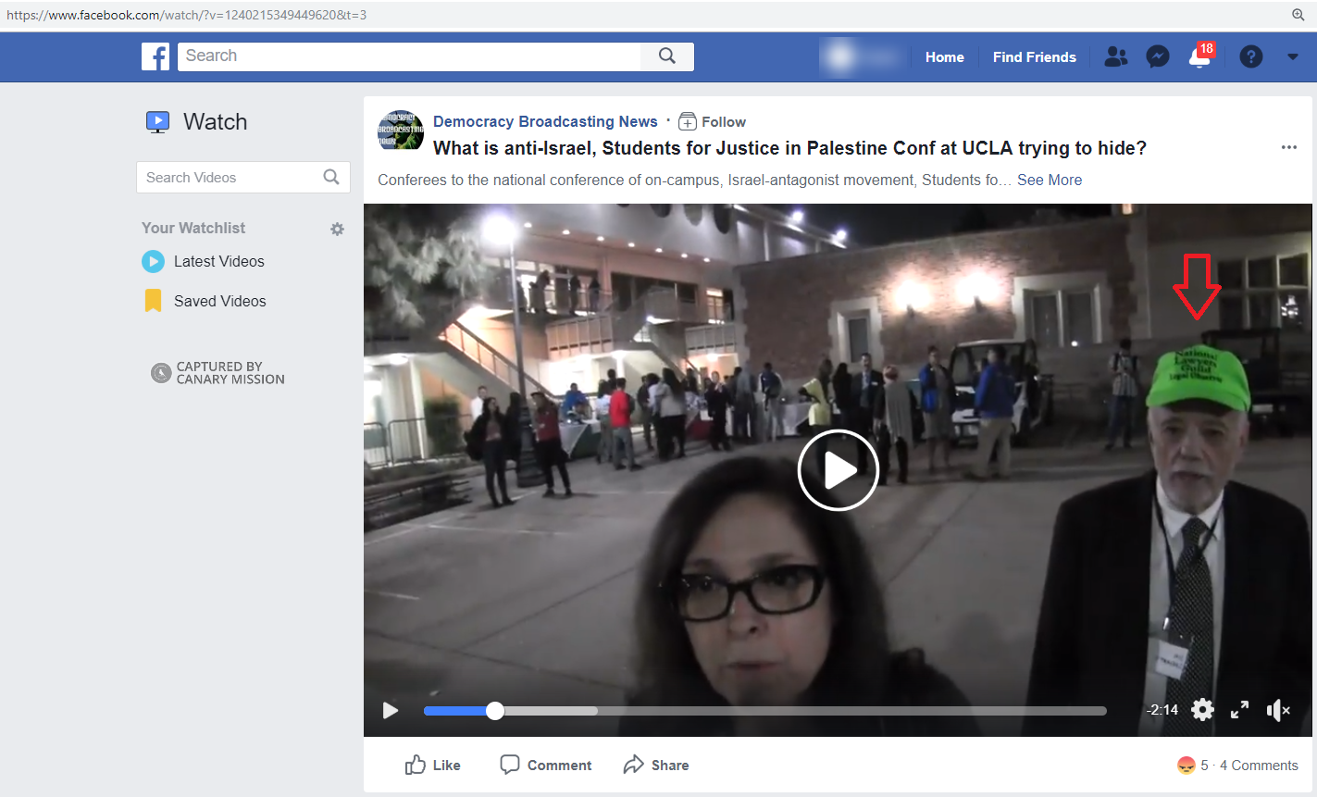The image size is (1317, 797).
Task: Click the remaining time -2:14 label
Action: point(1162,710)
